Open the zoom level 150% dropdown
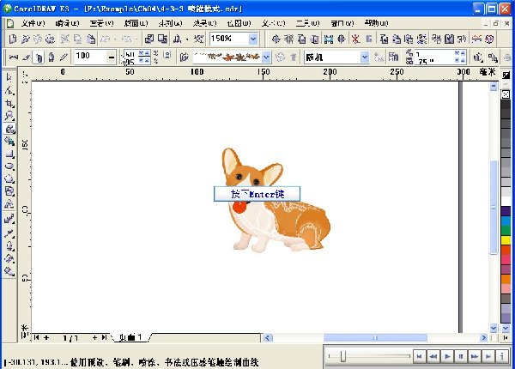515x369 pixels. pos(253,39)
